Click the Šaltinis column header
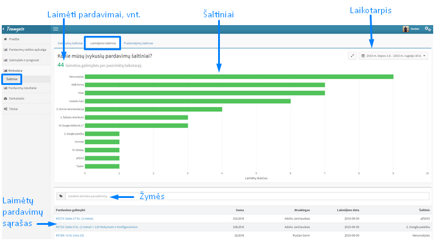Image resolution: width=435 pixels, height=241 pixels. [x=424, y=210]
